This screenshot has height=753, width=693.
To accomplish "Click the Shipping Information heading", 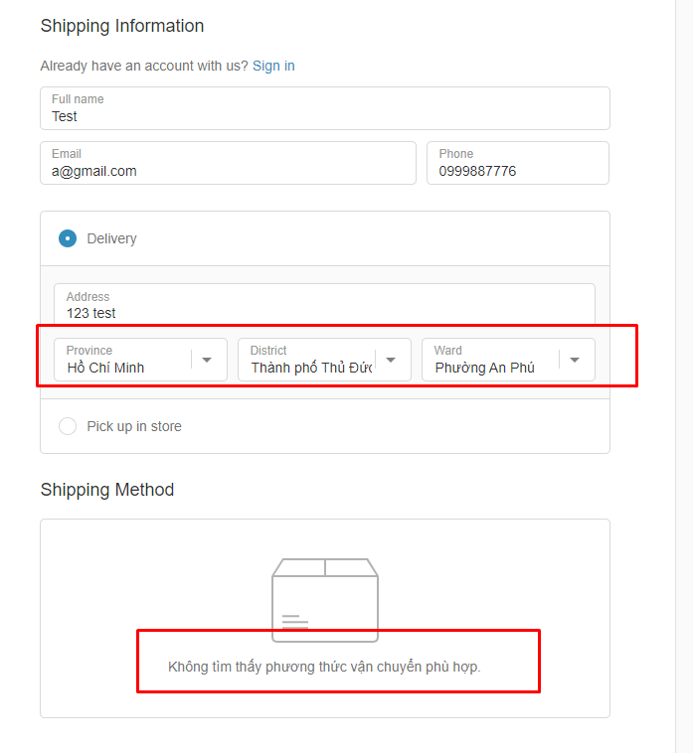I will point(122,26).
